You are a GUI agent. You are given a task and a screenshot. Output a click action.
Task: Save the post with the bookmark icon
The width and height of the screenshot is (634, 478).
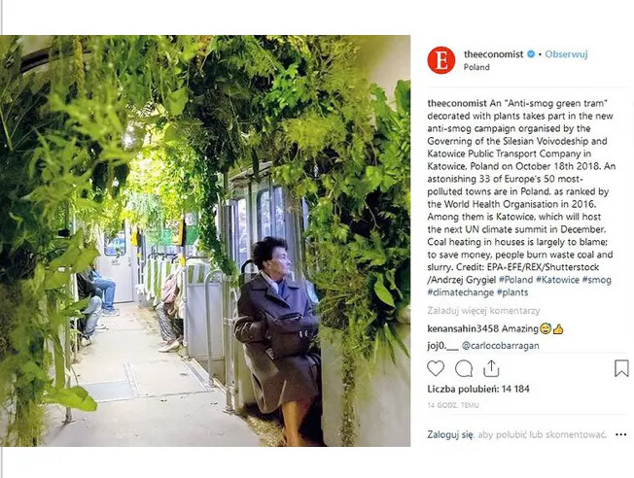pyautogui.click(x=621, y=368)
